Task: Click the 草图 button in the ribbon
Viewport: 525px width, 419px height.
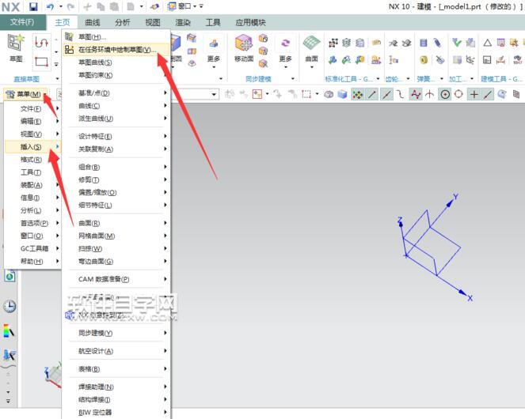Action: click(x=16, y=48)
